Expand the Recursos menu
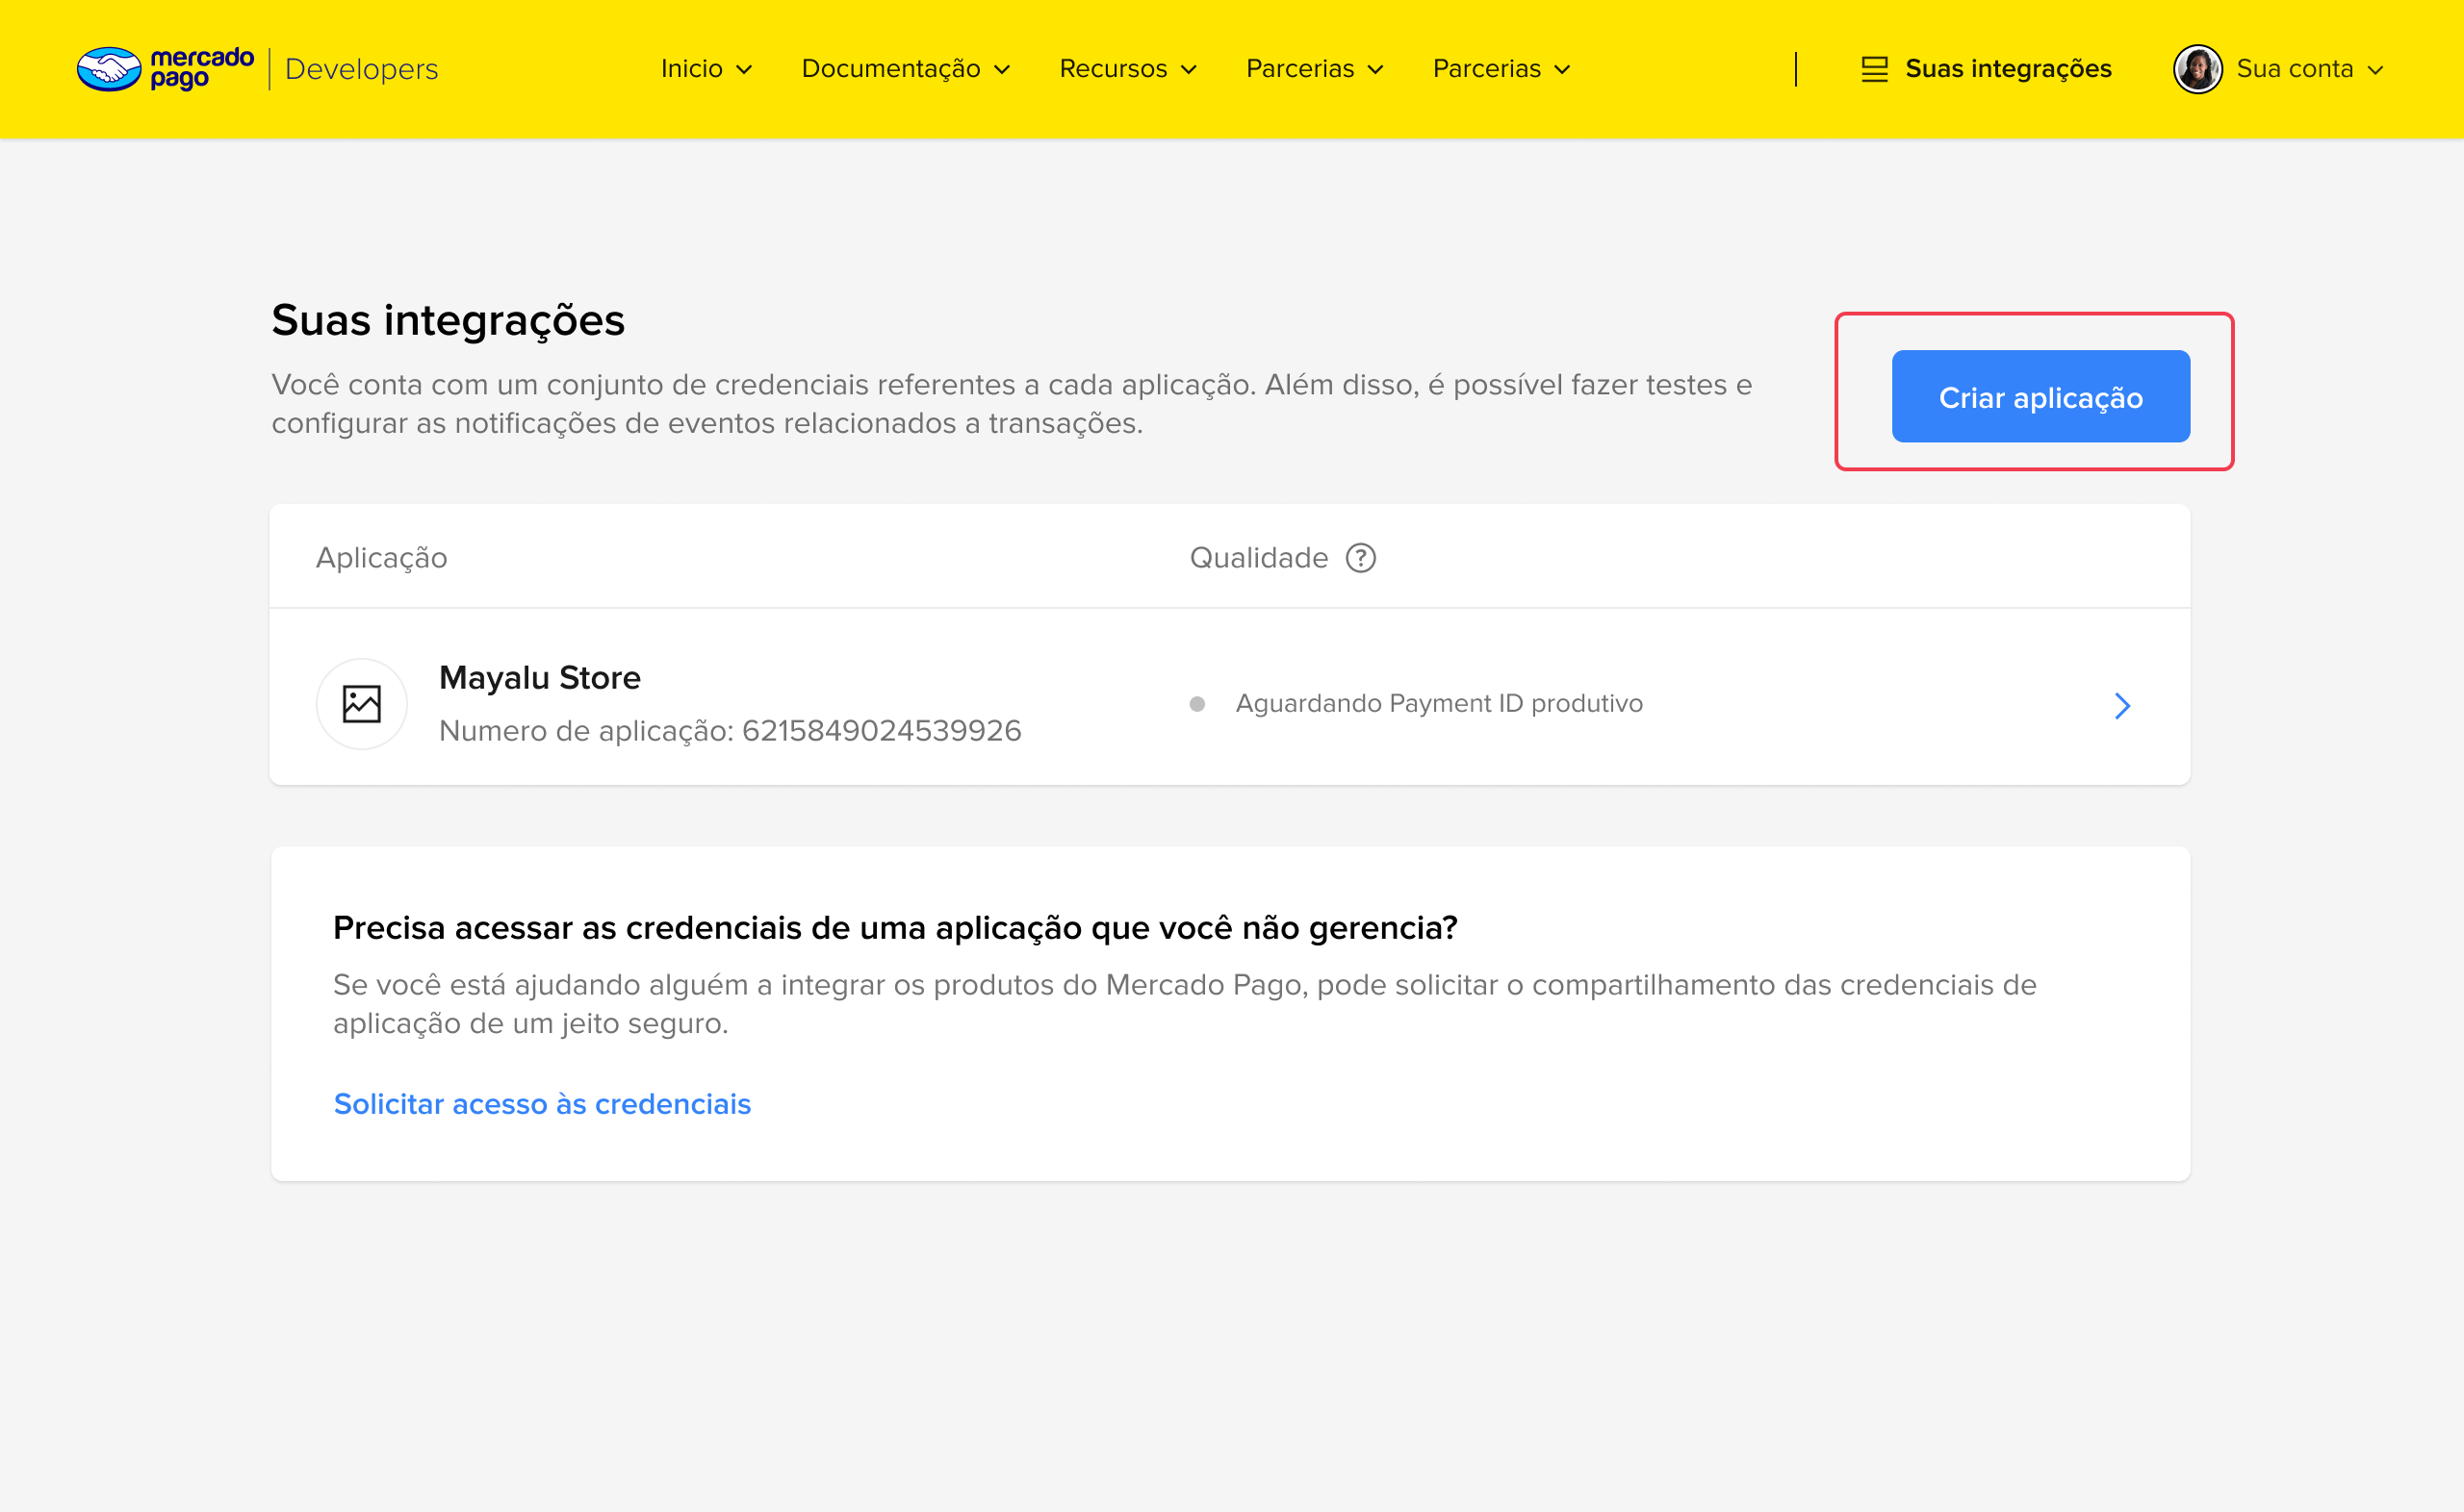Screen dimensions: 2464x1512 tap(1128, 69)
